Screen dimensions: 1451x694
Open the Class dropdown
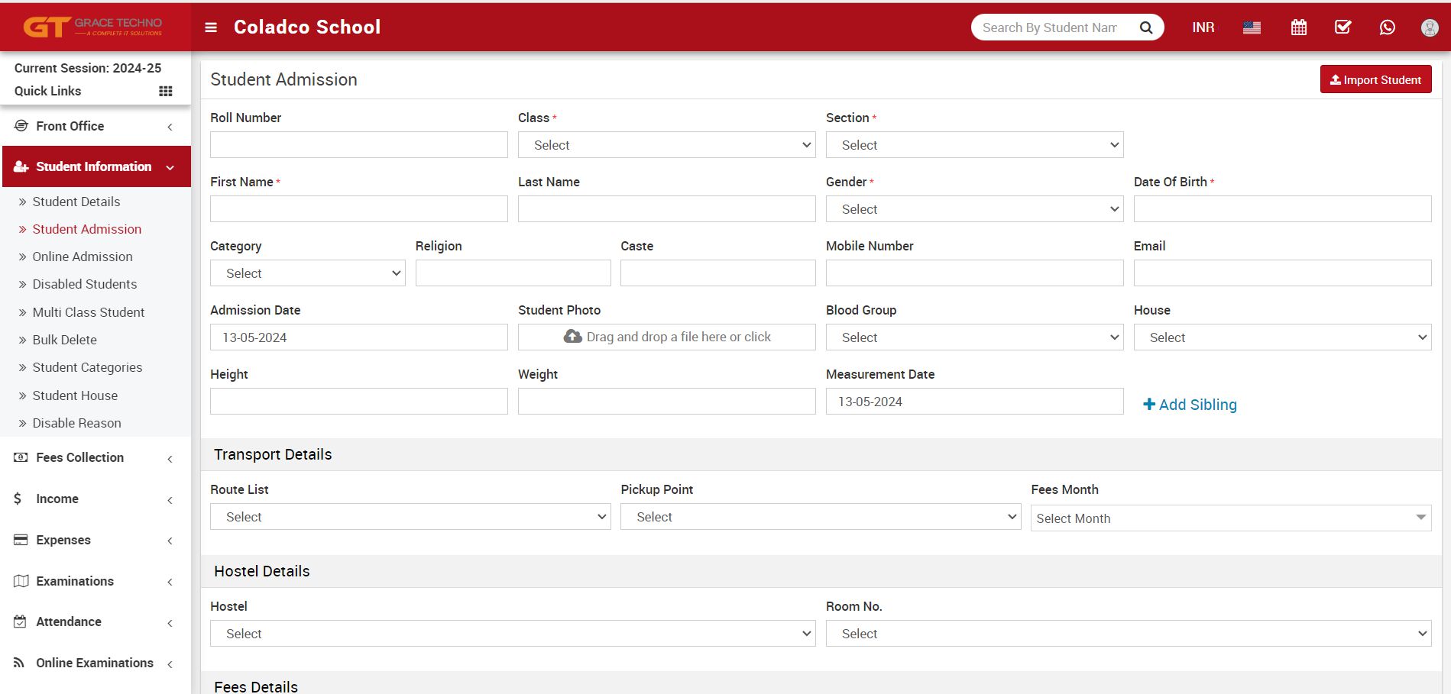(666, 145)
